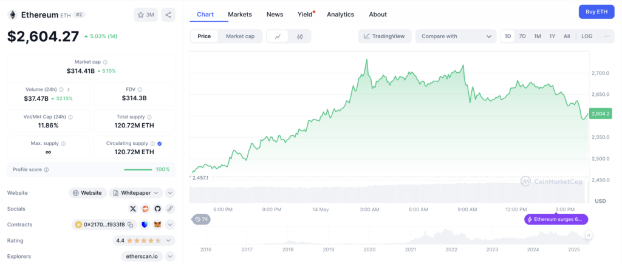The image size is (622, 264).
Task: Open the Reddit social icon
Action: [145, 209]
